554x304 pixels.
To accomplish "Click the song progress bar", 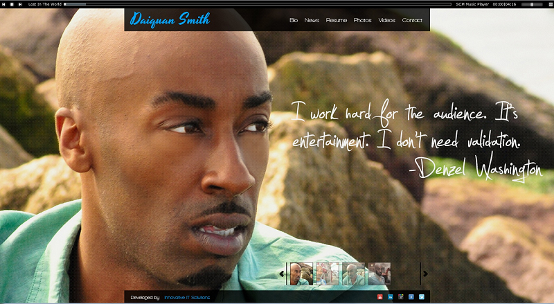I will coord(258,4).
